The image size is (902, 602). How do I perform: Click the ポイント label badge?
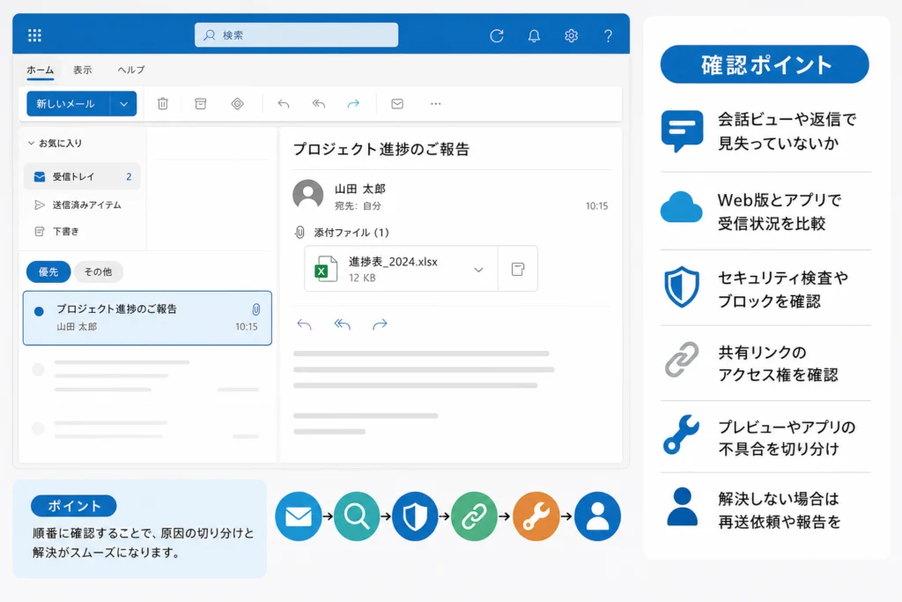tap(74, 506)
